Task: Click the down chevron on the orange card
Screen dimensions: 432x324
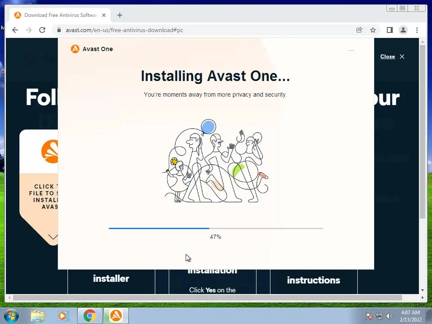Action: [x=53, y=237]
